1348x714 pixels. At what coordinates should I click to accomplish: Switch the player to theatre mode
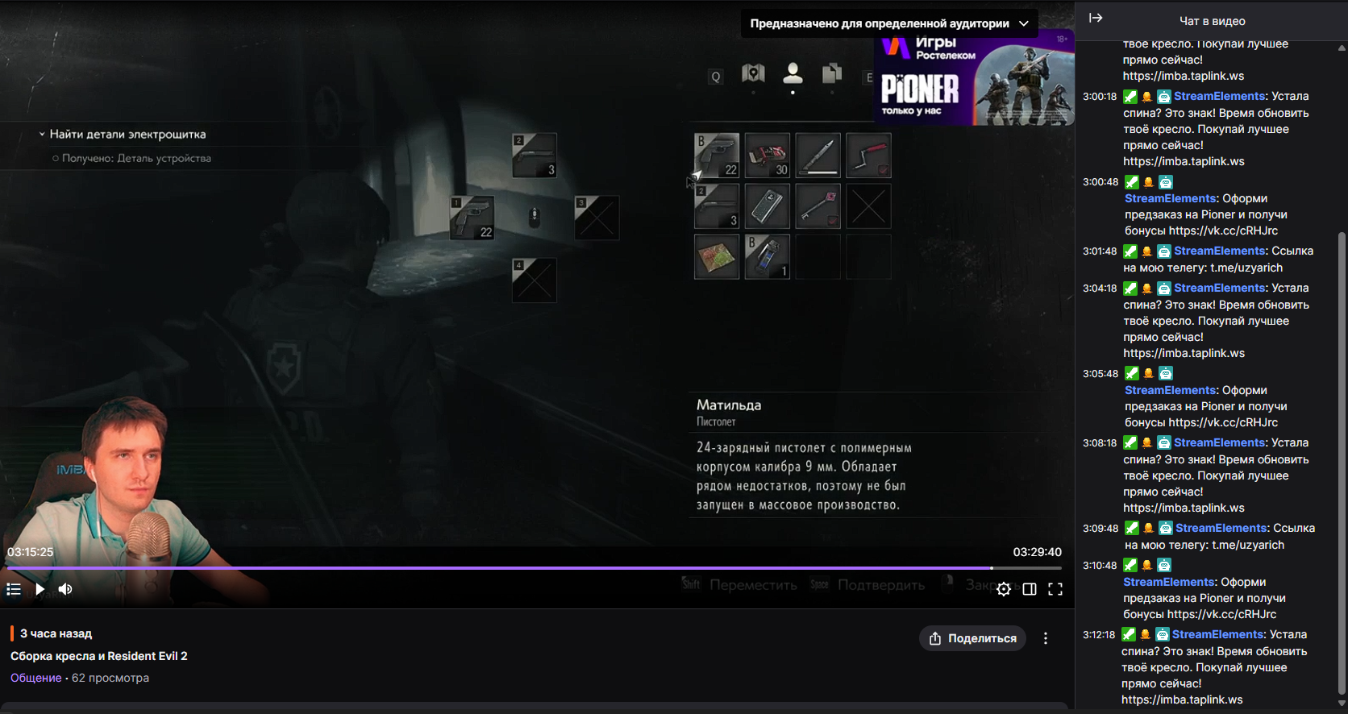pos(1030,589)
